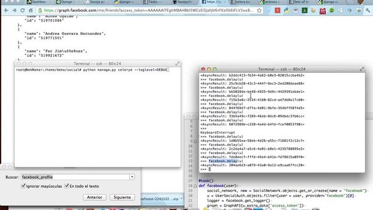
Task: Click the green round extension icon
Action: (332, 10)
